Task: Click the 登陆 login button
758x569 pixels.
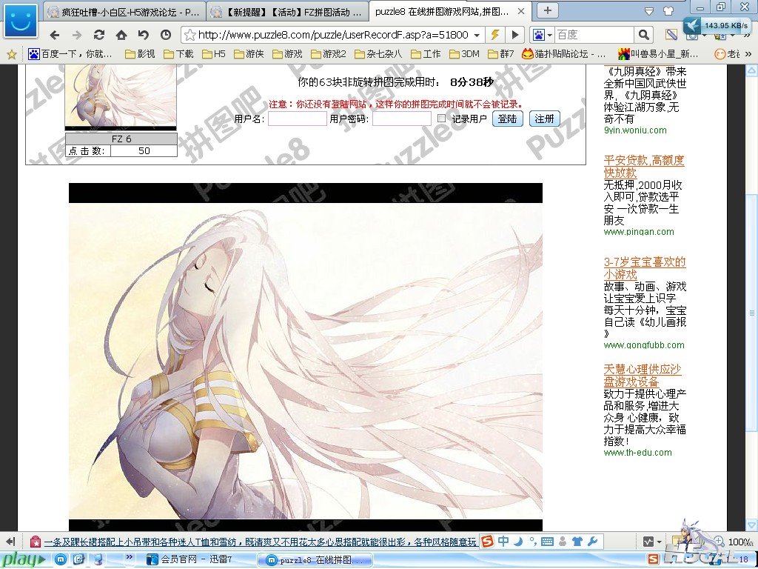Action: point(508,119)
